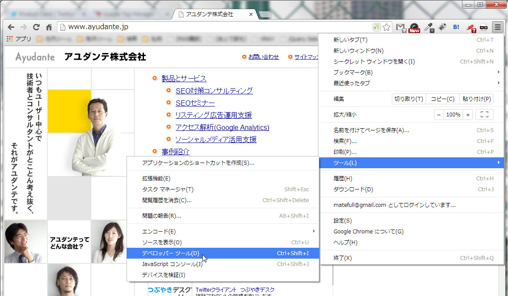Select 閲覧履歴を消去(C)...
508x296 pixels.
coord(223,200)
